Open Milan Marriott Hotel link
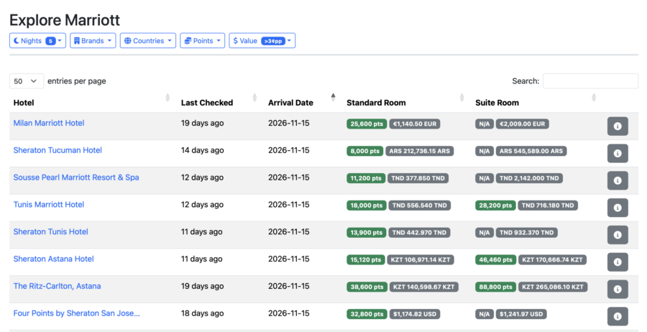This screenshot has height=332, width=647. [49, 123]
